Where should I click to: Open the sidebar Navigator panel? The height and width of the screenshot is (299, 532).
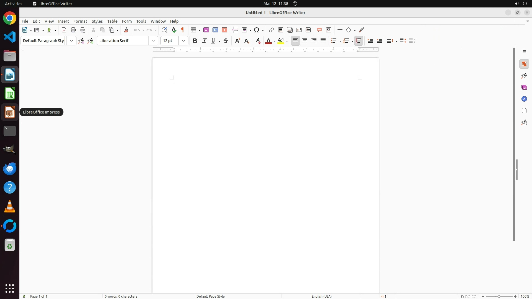pyautogui.click(x=524, y=99)
